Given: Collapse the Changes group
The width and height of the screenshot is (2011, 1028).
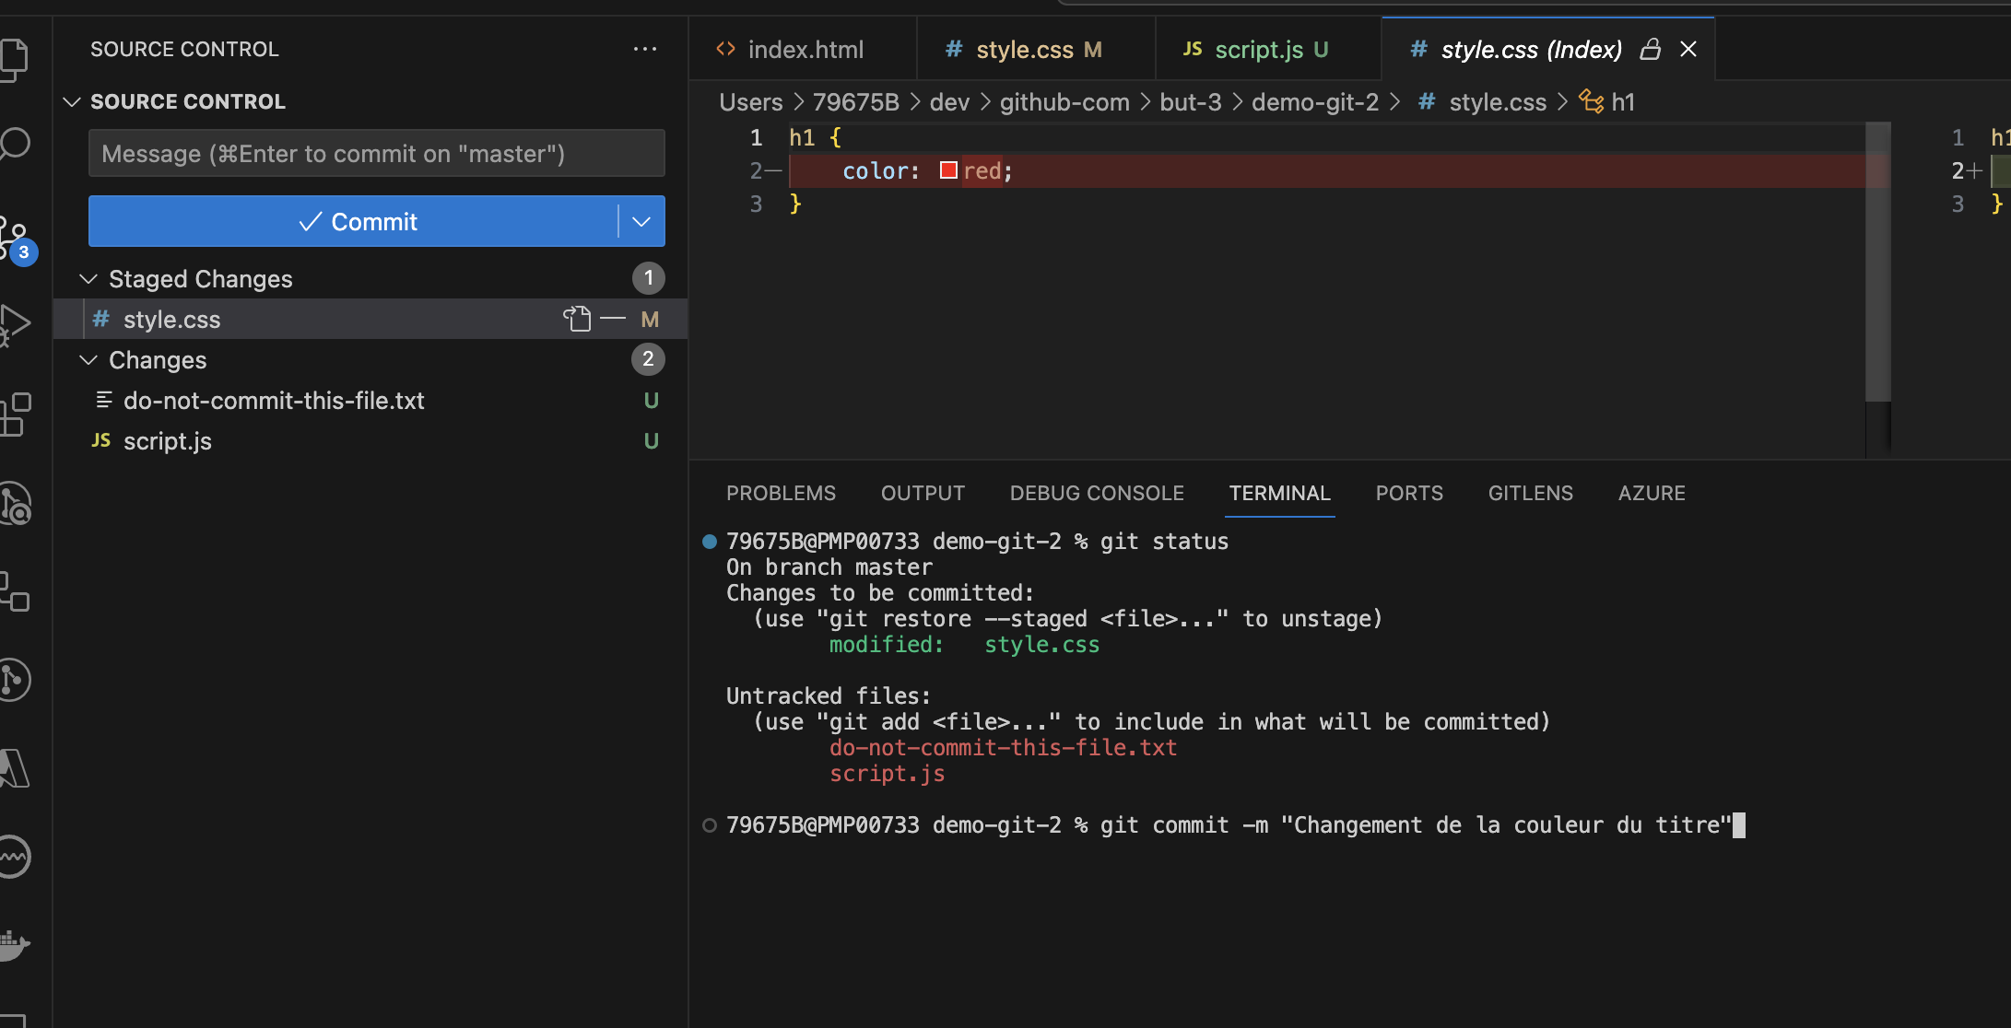Looking at the screenshot, I should pos(88,359).
